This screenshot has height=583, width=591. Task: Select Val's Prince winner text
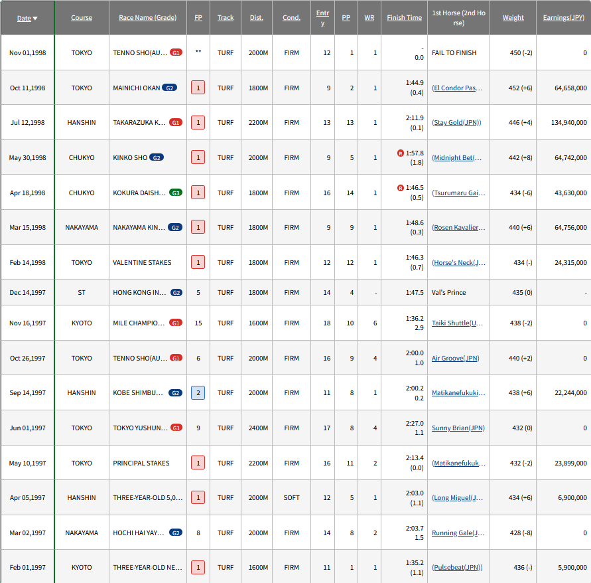tap(448, 292)
